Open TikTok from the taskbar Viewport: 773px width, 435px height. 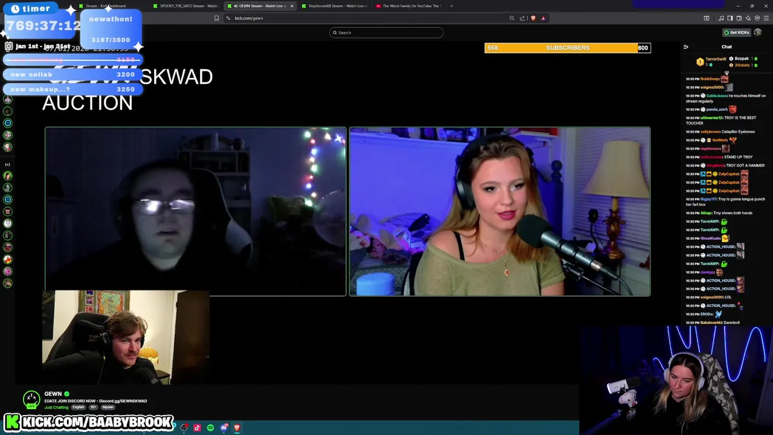[197, 428]
